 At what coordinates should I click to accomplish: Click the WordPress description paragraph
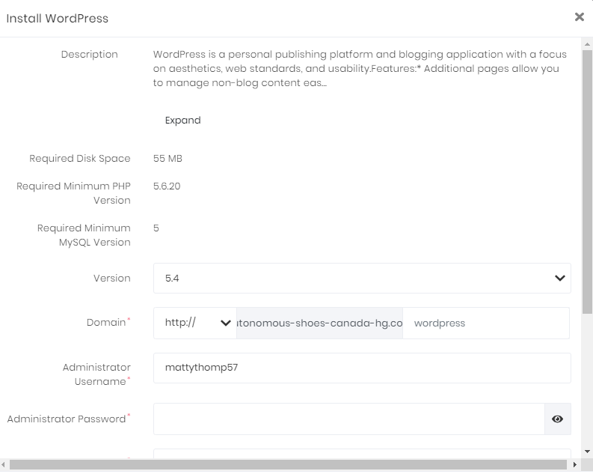(360, 69)
